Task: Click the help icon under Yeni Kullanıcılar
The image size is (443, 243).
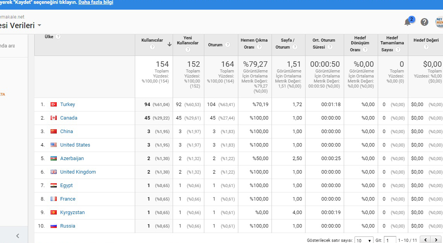Action: pyautogui.click(x=188, y=50)
